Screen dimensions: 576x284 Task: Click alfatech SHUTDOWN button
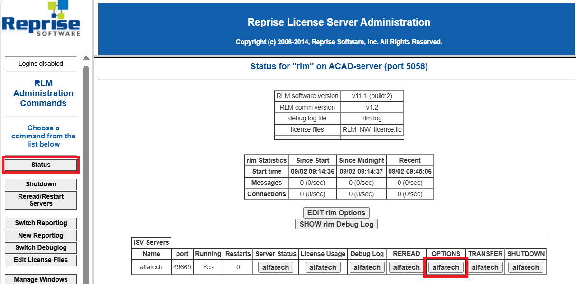(x=526, y=267)
